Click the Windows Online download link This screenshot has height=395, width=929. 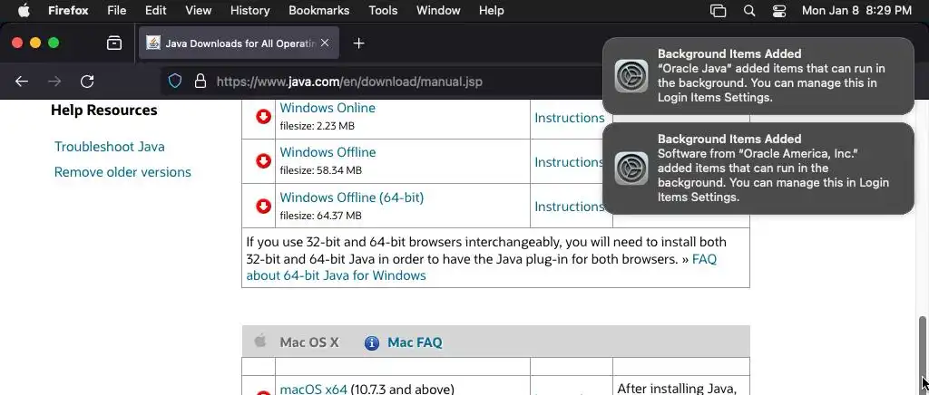point(328,108)
